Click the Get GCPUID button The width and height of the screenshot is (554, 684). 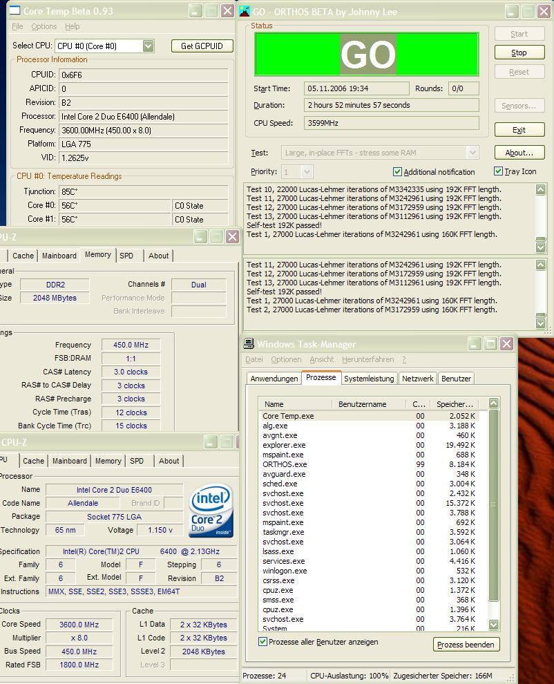point(202,46)
